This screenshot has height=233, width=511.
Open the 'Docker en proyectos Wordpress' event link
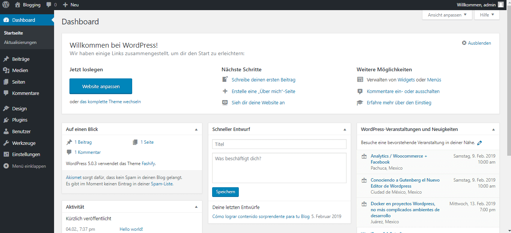coord(405,210)
